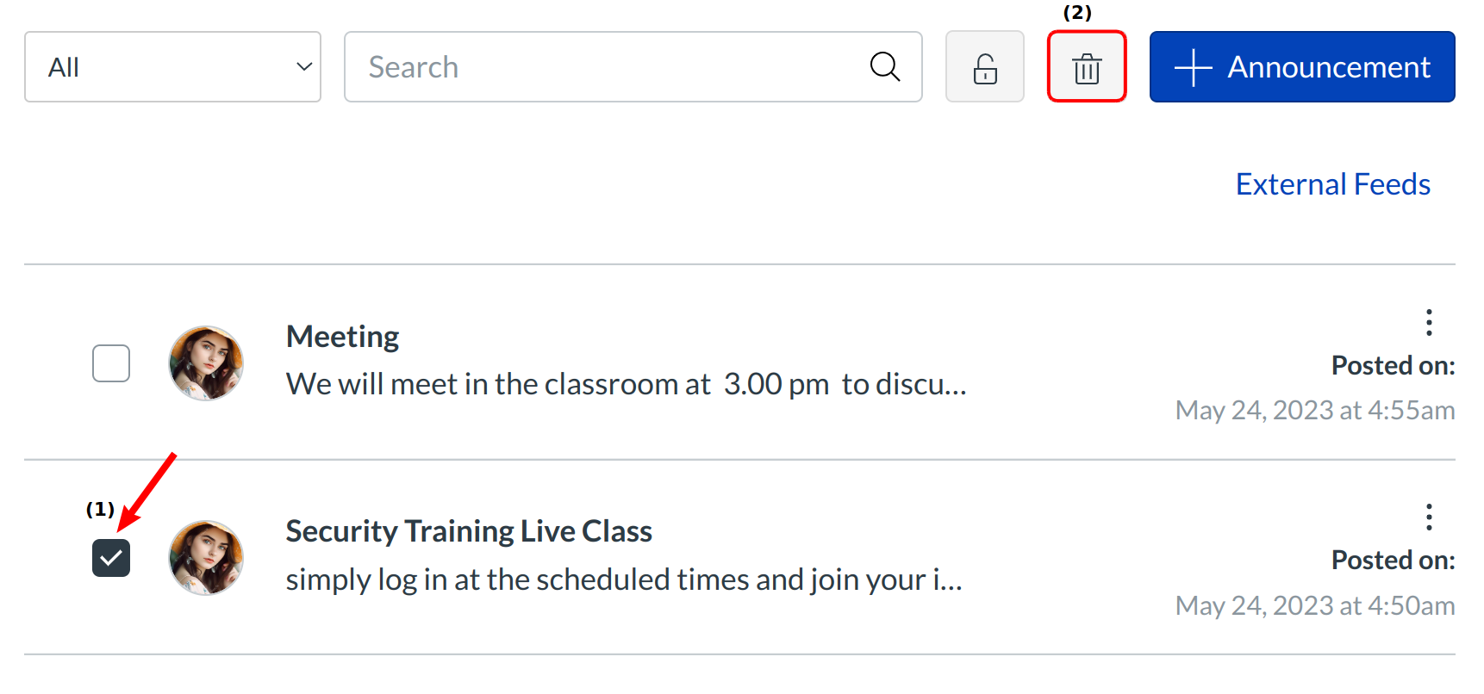
Task: Open the Security Training Live Class title
Action: (x=468, y=531)
